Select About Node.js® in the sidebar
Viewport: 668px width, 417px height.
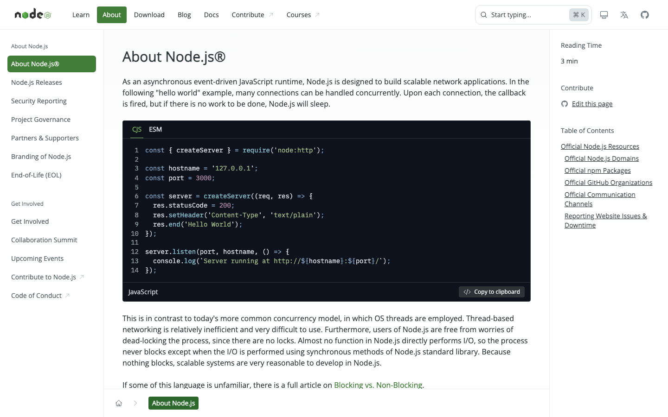(51, 64)
